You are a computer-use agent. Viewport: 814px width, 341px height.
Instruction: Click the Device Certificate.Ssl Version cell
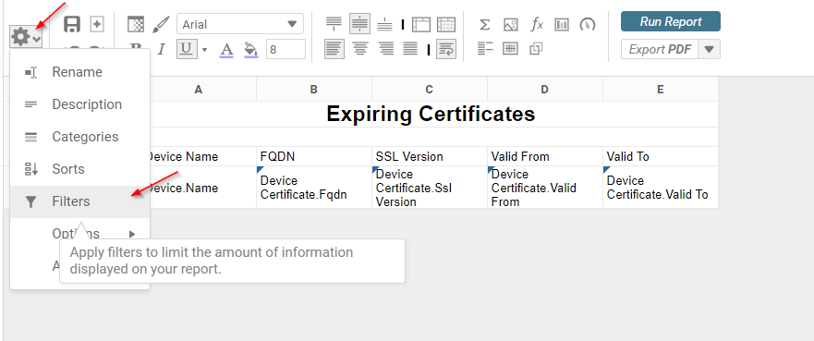pyautogui.click(x=430, y=188)
